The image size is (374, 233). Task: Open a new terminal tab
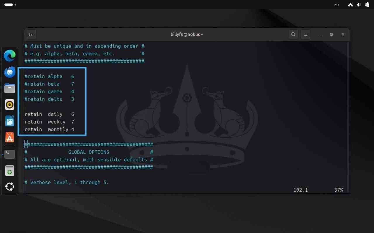tap(31, 34)
